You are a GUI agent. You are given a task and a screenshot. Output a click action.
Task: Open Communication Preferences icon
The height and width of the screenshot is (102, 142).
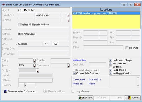click(5, 91)
